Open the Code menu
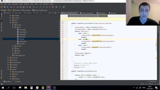Image resolution: width=160 pixels, height=90 pixels. pyautogui.click(x=21, y=4)
